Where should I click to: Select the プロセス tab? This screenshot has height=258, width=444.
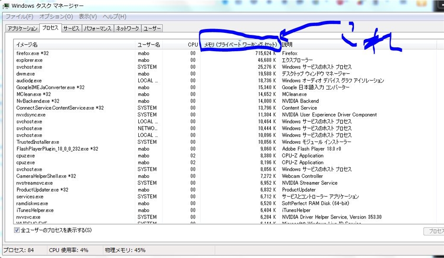tap(50, 28)
